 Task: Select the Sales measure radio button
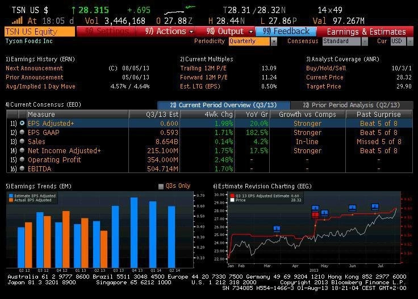(22, 141)
